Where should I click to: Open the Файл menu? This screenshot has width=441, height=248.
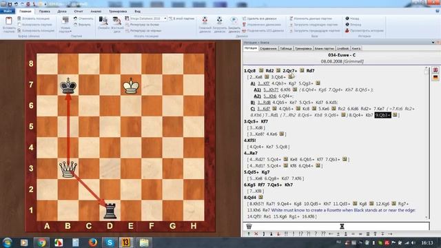[8, 11]
